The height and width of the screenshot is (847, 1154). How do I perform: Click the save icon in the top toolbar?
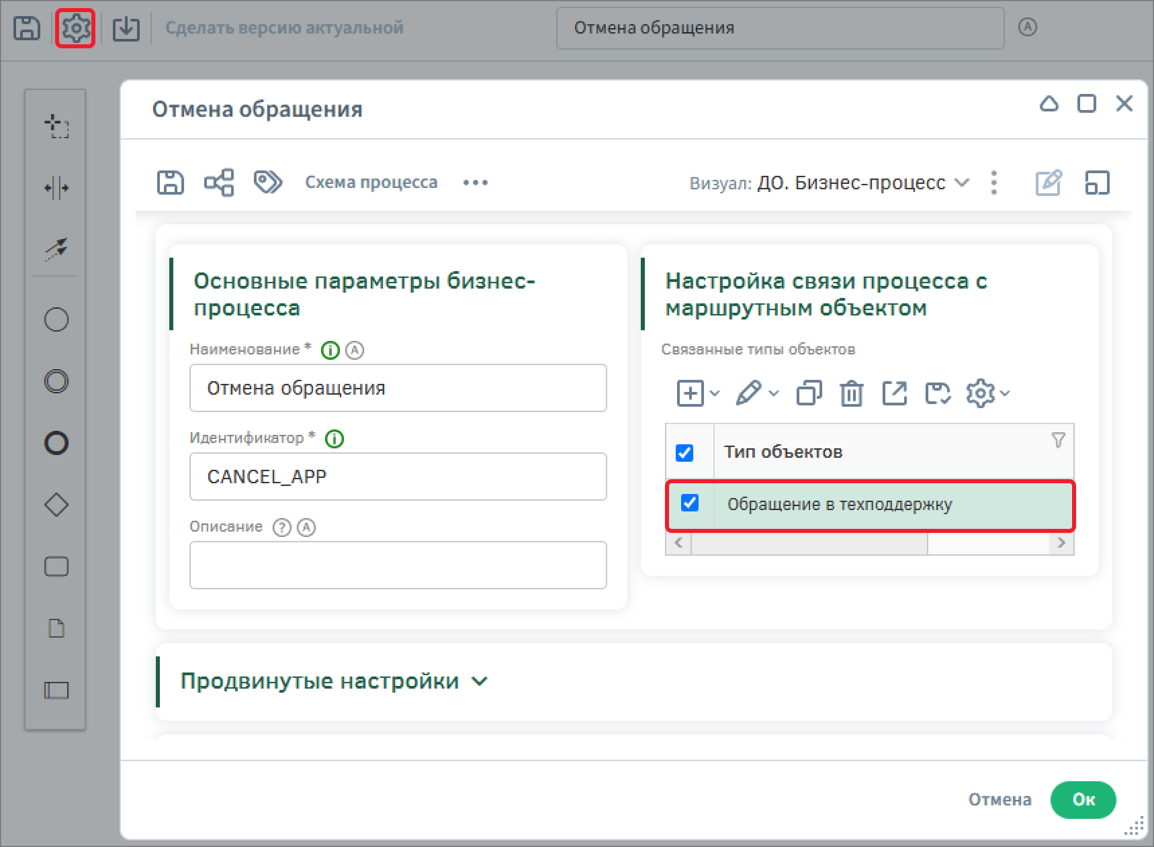pos(27,28)
